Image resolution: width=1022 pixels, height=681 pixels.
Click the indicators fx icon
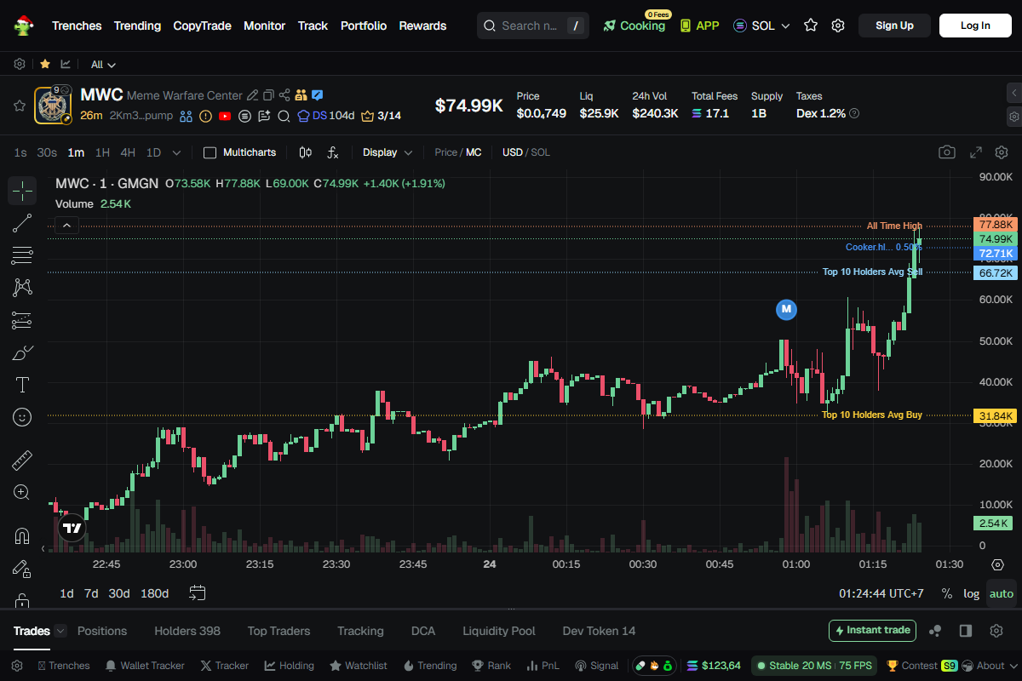pyautogui.click(x=333, y=152)
